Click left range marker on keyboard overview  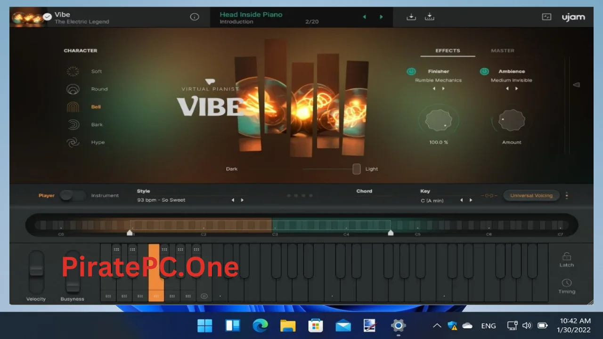(130, 233)
